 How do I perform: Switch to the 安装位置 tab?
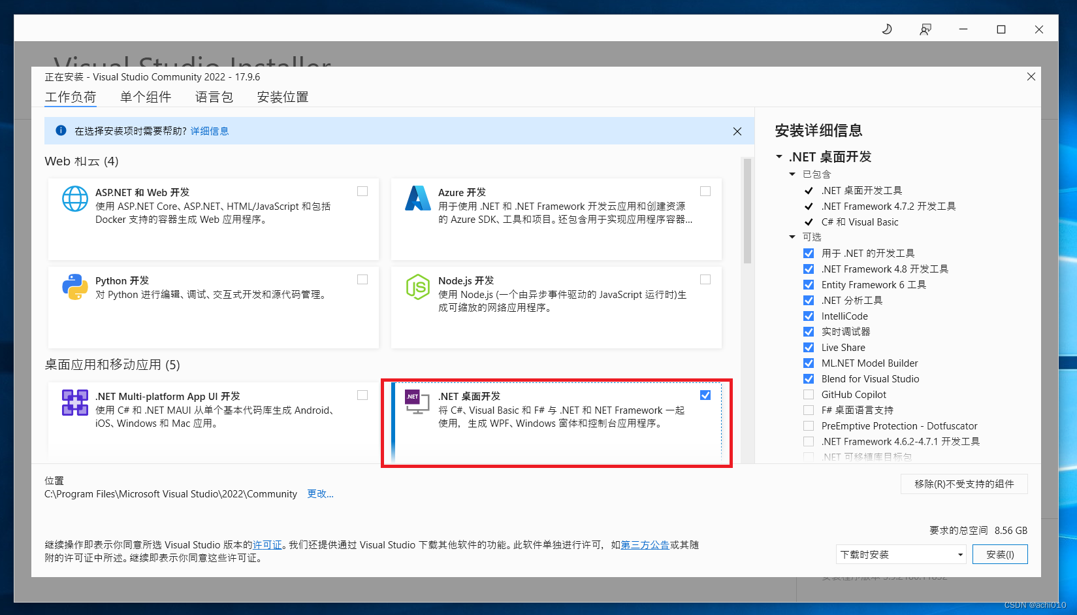(283, 97)
